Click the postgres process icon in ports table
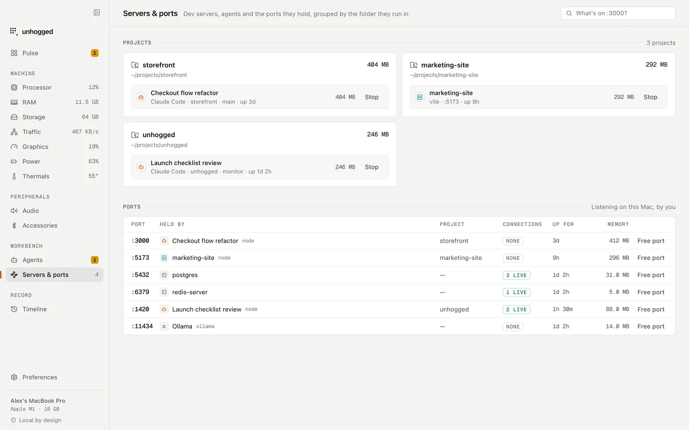 164,275
